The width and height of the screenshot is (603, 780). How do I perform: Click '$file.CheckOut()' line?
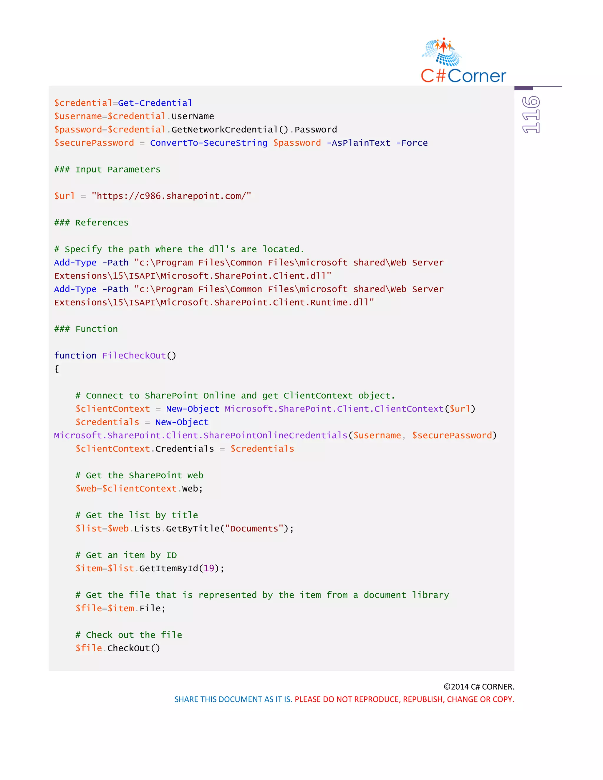tap(118, 648)
